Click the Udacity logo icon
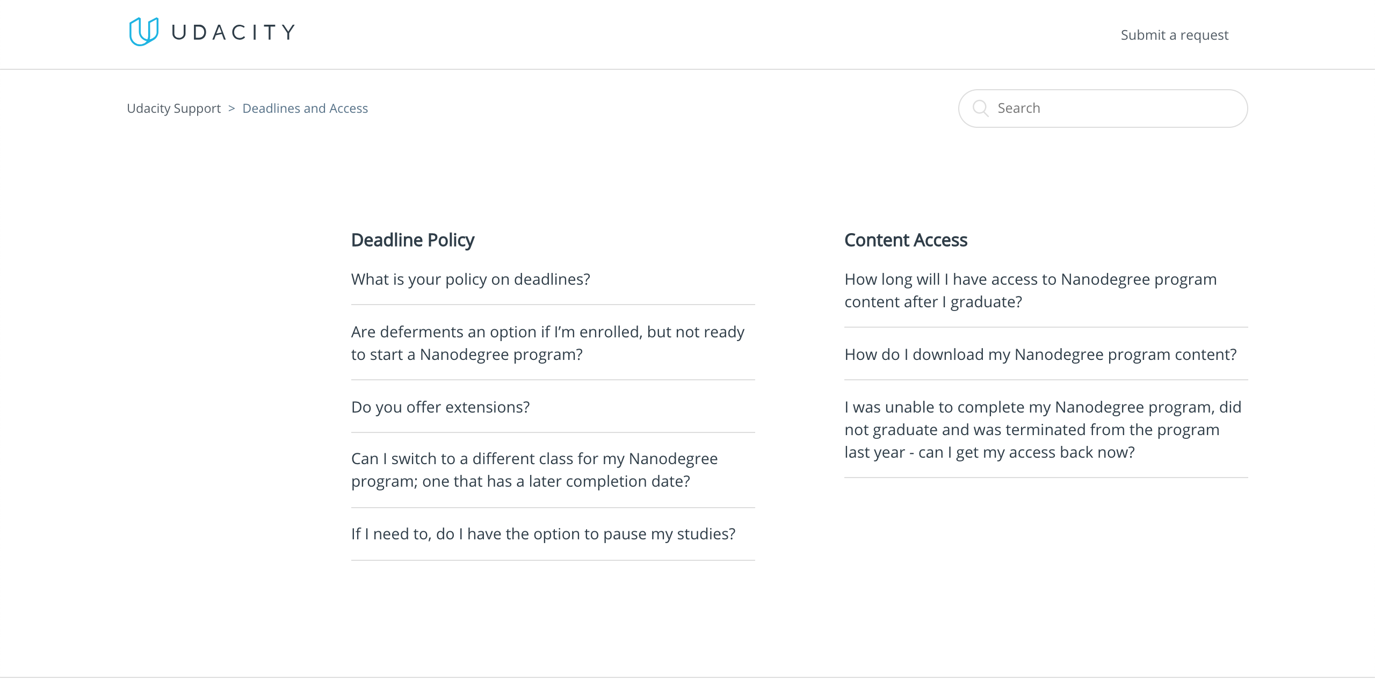Viewport: 1375px width, 679px height. coord(143,32)
